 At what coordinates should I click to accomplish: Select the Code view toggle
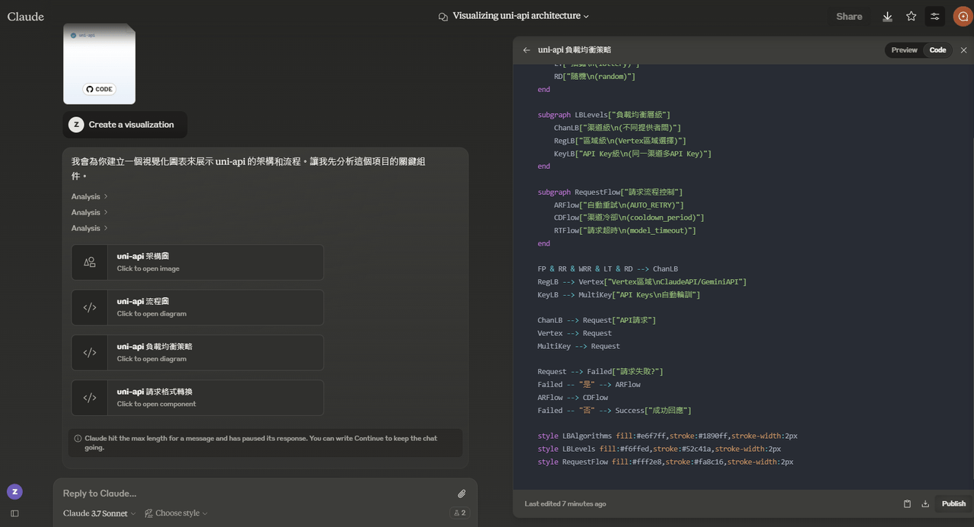[x=937, y=50]
